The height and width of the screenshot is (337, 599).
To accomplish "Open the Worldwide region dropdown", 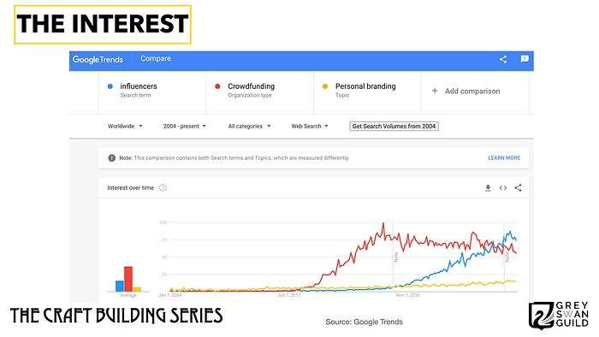I will tap(125, 126).
